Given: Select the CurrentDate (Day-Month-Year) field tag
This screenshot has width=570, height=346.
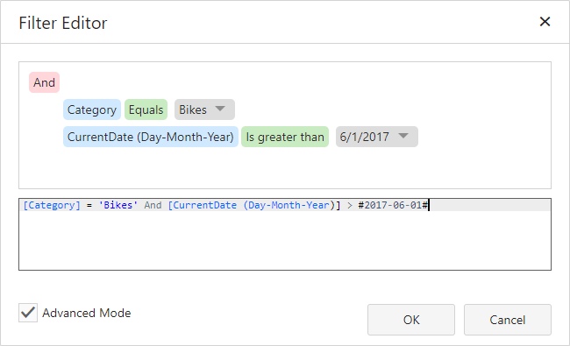Looking at the screenshot, I should click(x=151, y=137).
